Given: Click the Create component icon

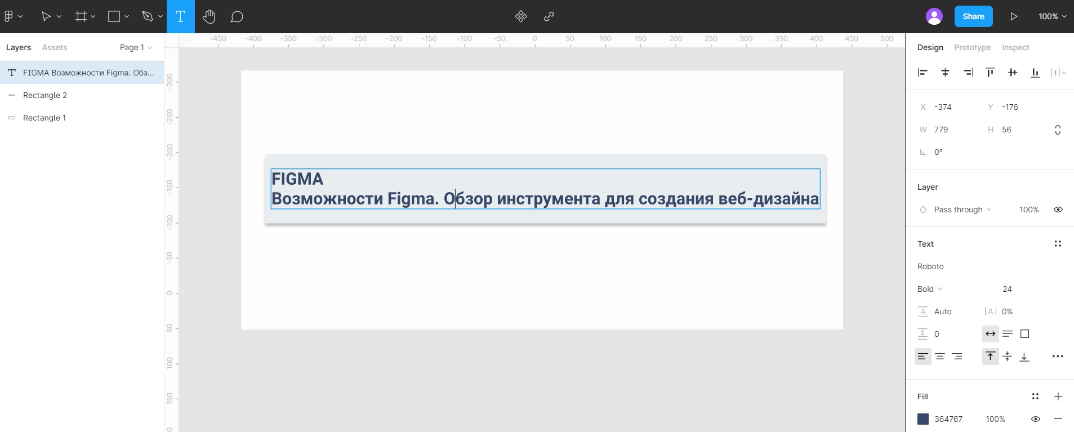Looking at the screenshot, I should coord(521,16).
